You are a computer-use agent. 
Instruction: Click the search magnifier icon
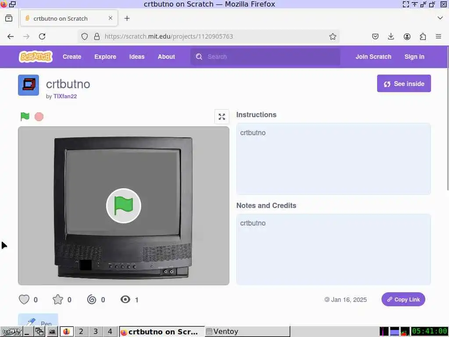199,57
